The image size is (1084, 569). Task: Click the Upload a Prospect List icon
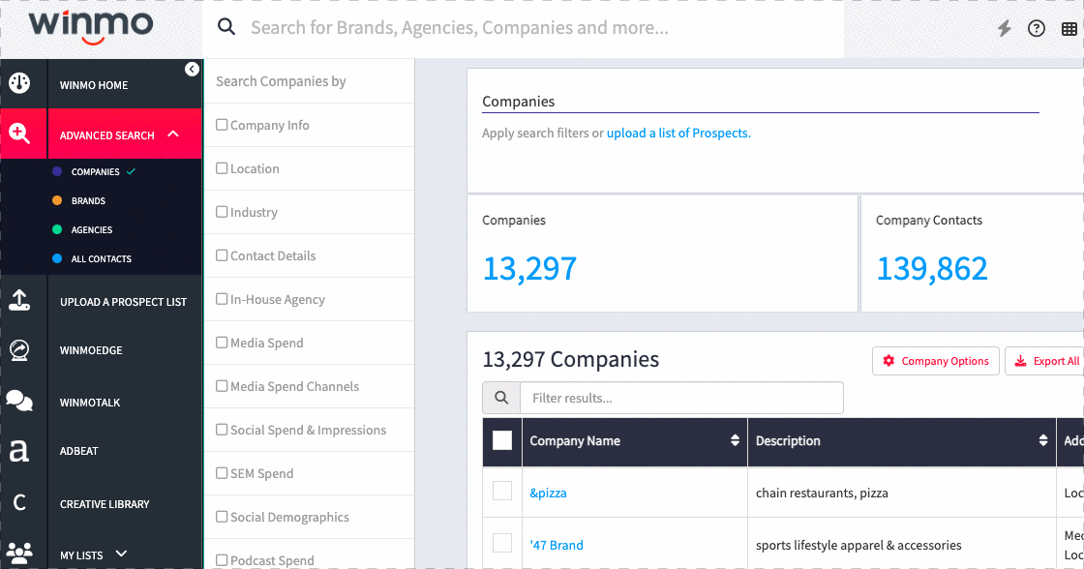(19, 301)
